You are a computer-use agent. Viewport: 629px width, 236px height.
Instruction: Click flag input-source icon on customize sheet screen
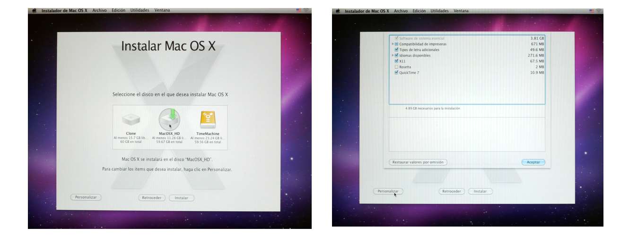coord(592,11)
